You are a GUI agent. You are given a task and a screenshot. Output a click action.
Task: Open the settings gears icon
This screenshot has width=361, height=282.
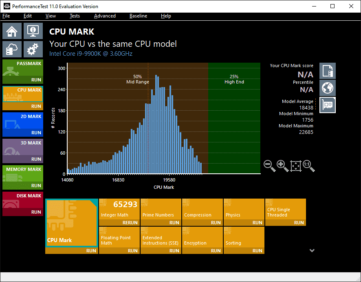coord(33,49)
